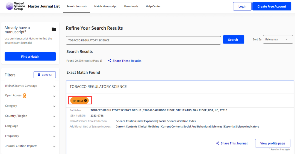Click the TOBACCO REGULATORY SCIENCE journal title

pyautogui.click(x=98, y=87)
